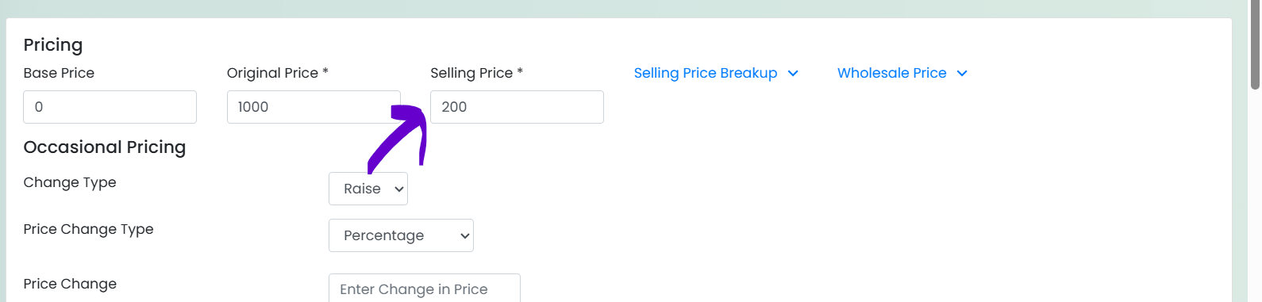Click the Base Price label

coord(59,73)
